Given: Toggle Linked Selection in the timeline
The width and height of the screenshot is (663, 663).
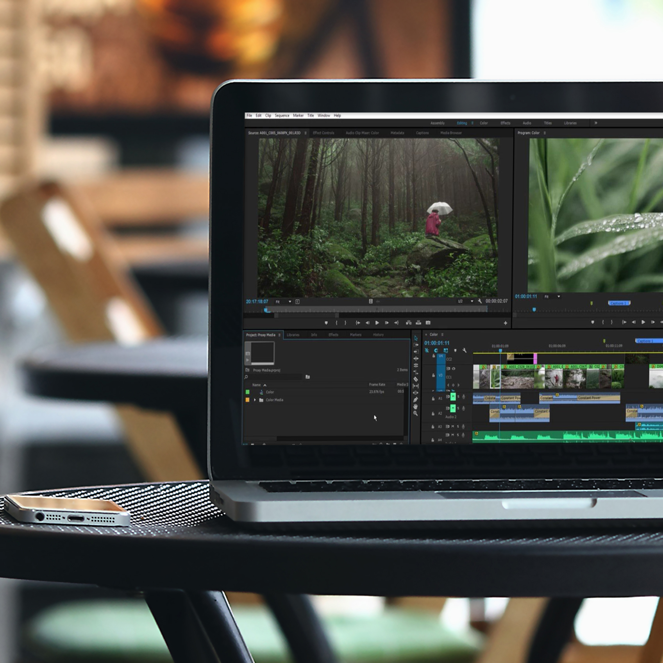Looking at the screenshot, I should pyautogui.click(x=446, y=350).
